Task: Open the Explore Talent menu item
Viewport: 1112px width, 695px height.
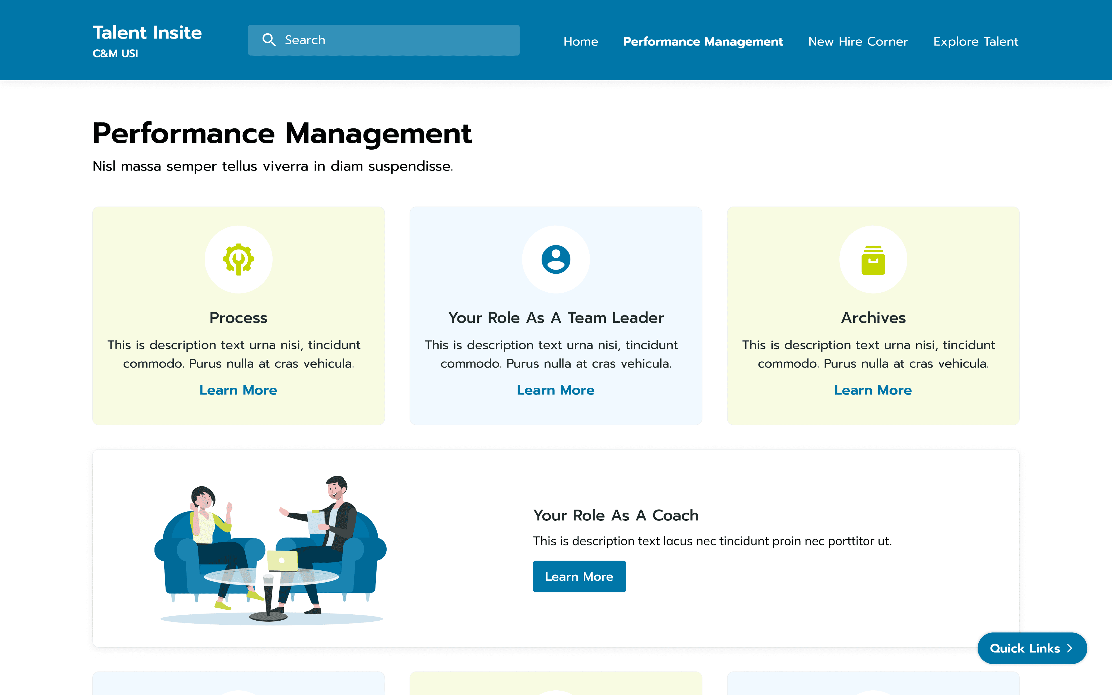Action: [975, 41]
